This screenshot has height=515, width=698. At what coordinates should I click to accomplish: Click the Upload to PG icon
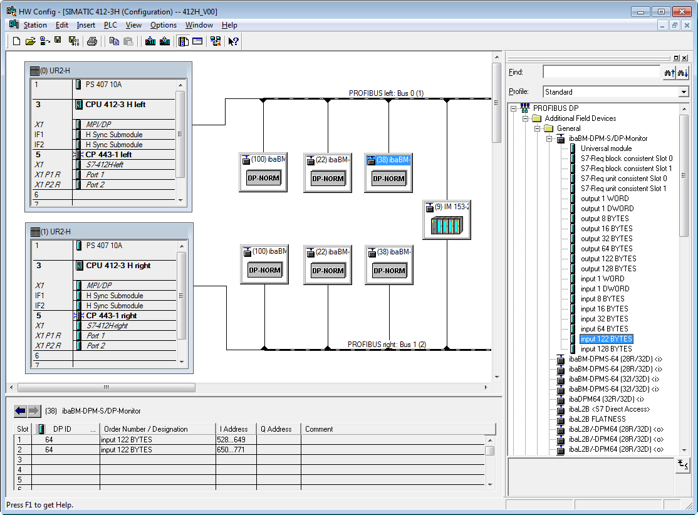point(165,41)
